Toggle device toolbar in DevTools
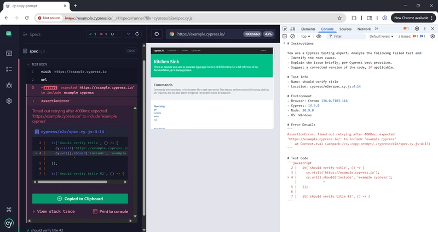Viewport: 438px width, 232px height. coord(293,29)
